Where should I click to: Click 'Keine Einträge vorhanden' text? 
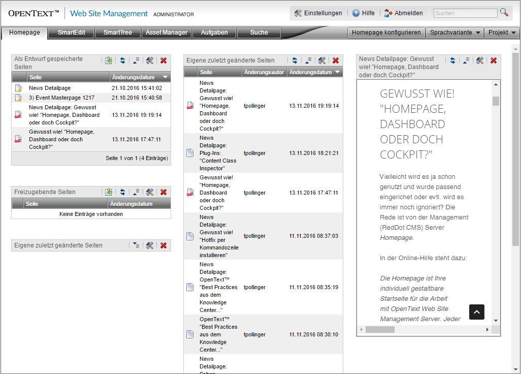(91, 214)
